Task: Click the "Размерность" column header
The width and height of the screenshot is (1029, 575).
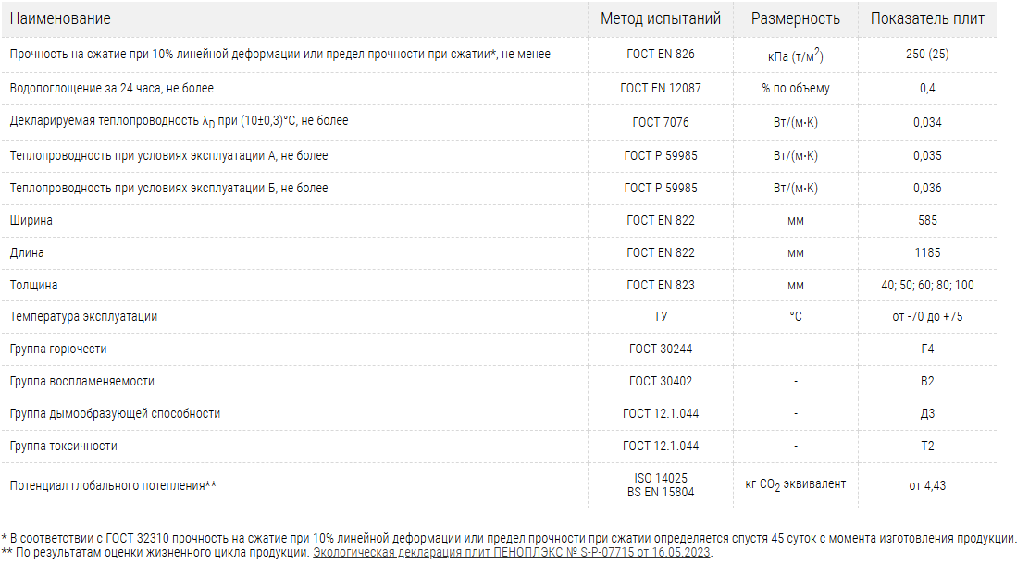Action: [796, 18]
